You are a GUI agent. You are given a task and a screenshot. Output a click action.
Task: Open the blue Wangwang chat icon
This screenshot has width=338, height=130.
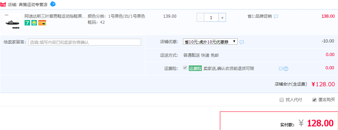tap(53, 4)
